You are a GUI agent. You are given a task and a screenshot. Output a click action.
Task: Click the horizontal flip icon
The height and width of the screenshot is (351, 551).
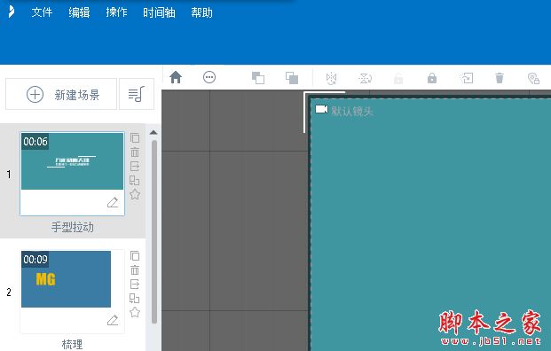click(331, 78)
